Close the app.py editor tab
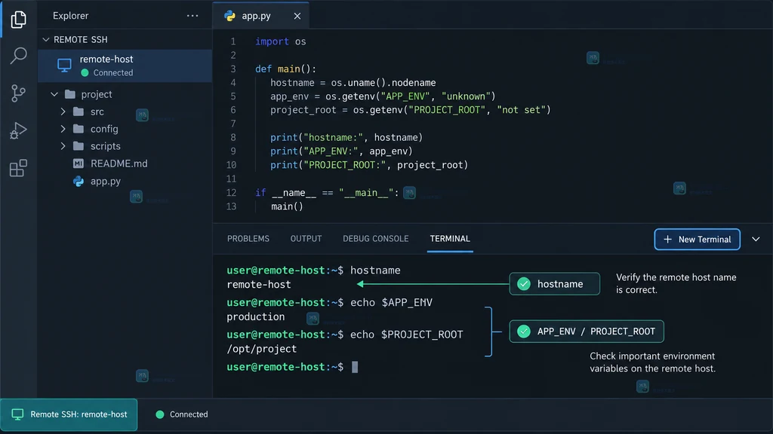The height and width of the screenshot is (434, 773). [297, 16]
